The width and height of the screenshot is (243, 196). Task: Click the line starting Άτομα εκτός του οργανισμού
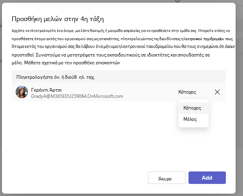tap(123, 46)
